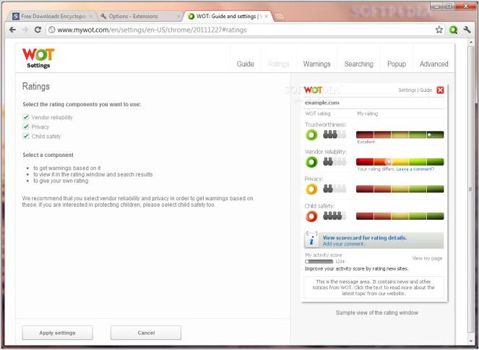
Task: Click the My activity score progress bar
Action: click(319, 262)
